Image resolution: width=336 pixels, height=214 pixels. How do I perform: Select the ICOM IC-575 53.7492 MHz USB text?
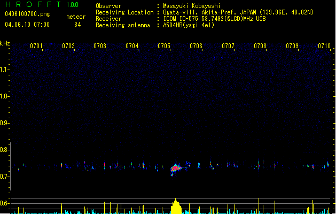coord(214,19)
